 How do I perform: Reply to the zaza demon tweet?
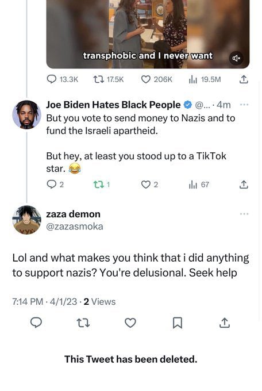[x=36, y=323]
